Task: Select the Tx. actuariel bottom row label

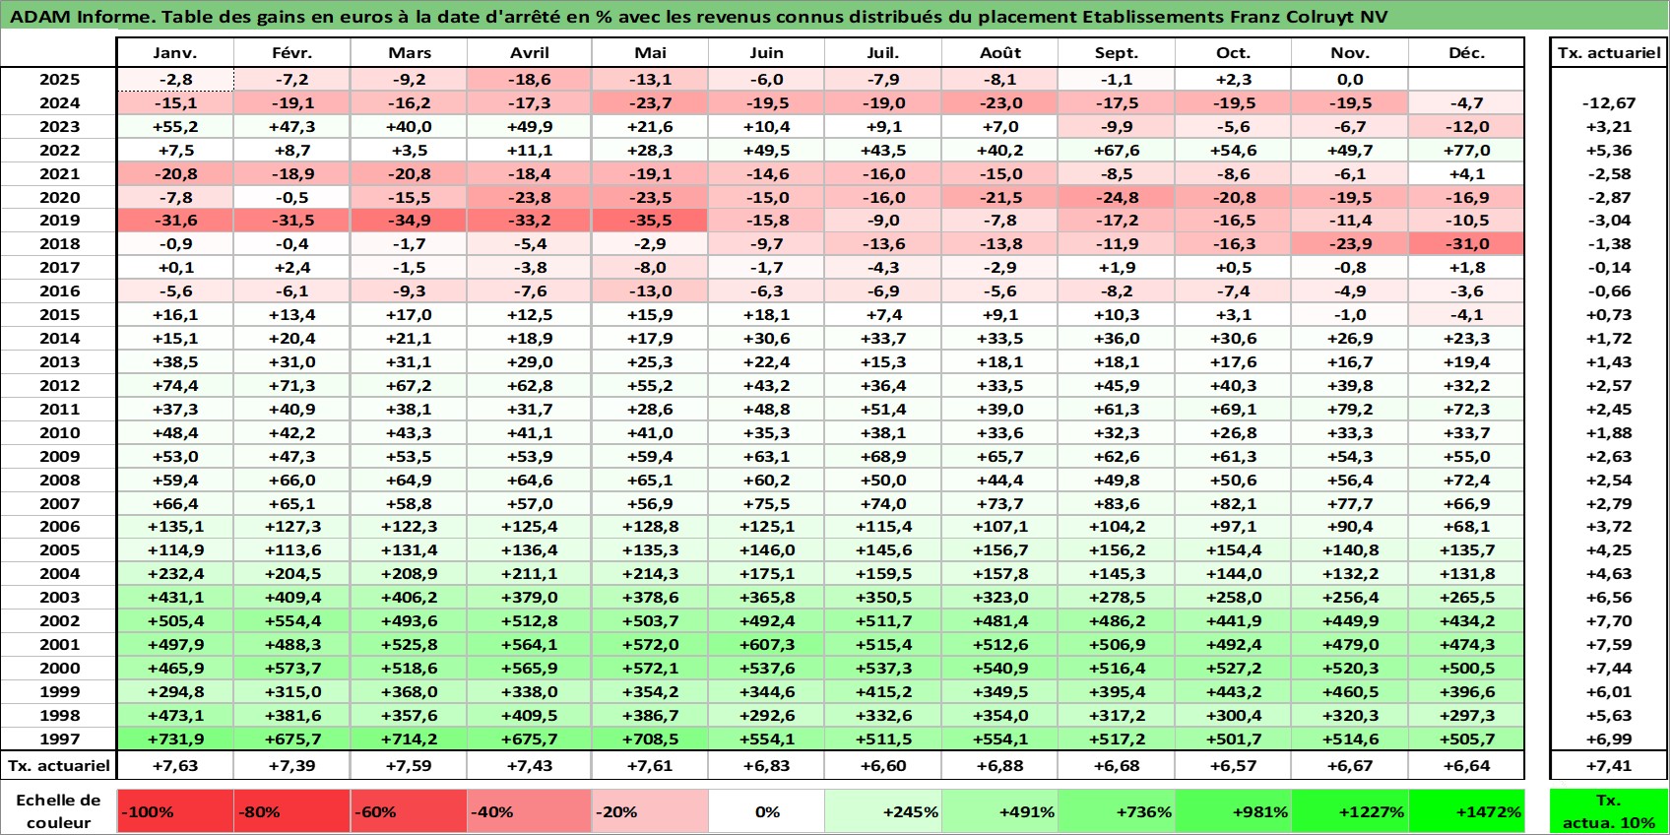Action: [x=59, y=766]
